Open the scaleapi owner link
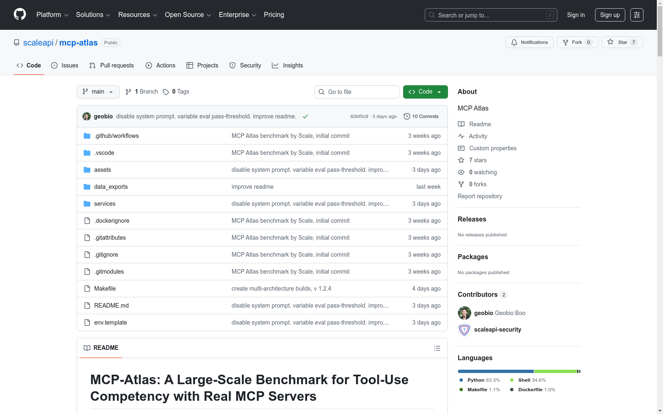 pos(39,43)
